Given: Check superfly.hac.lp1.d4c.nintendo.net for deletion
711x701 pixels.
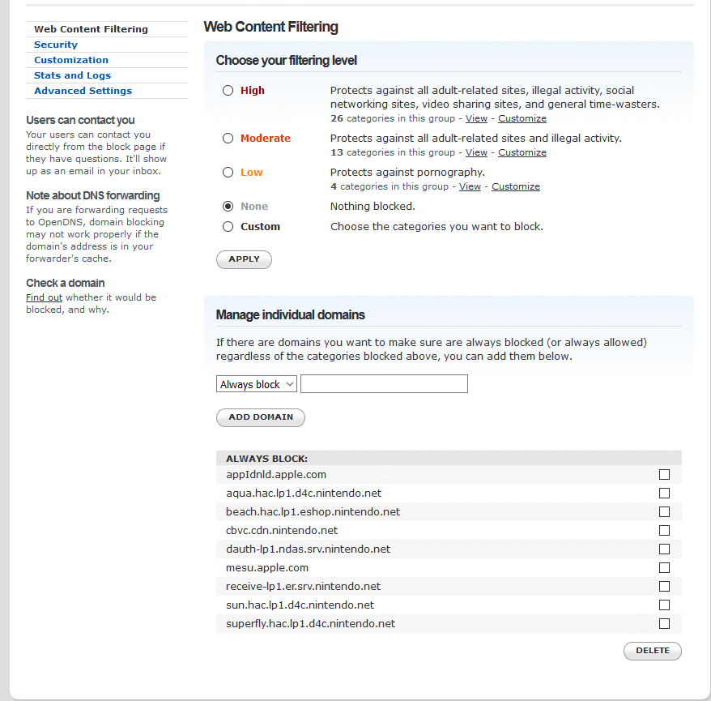Looking at the screenshot, I should click(664, 623).
